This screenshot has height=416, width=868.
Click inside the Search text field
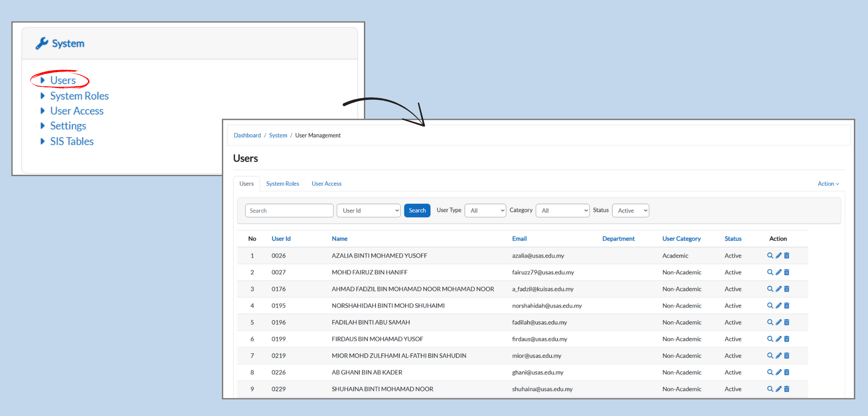[x=289, y=211]
